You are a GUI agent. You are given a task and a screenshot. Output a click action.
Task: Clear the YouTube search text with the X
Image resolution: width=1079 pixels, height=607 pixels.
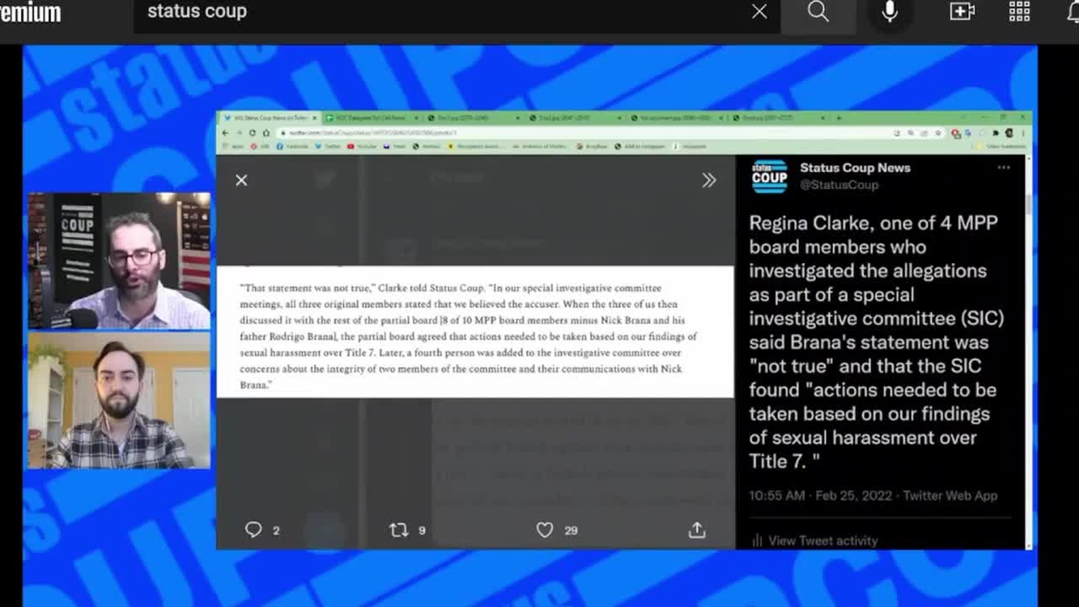760,12
